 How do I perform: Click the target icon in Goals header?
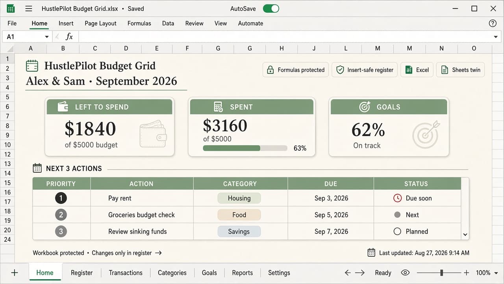click(x=365, y=107)
